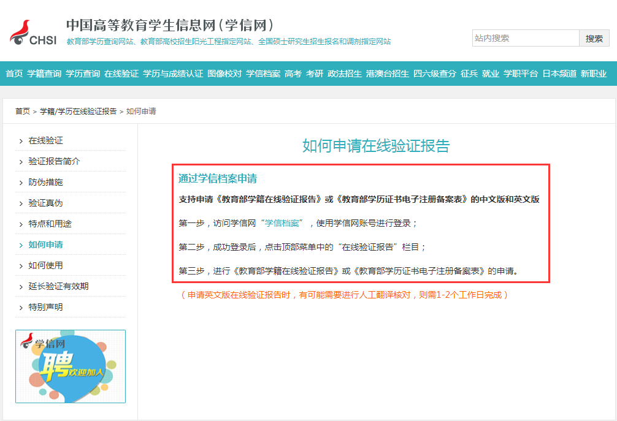The width and height of the screenshot is (617, 421).
Task: Click the 站内搜索 search input field
Action: 525,38
